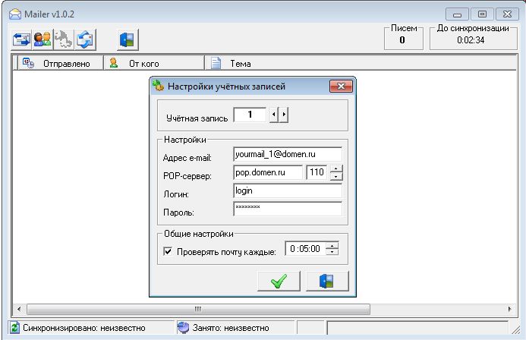Screen dimensions: 526x340
Task: Close the Настройки учётных записей dialog
Action: (341, 87)
